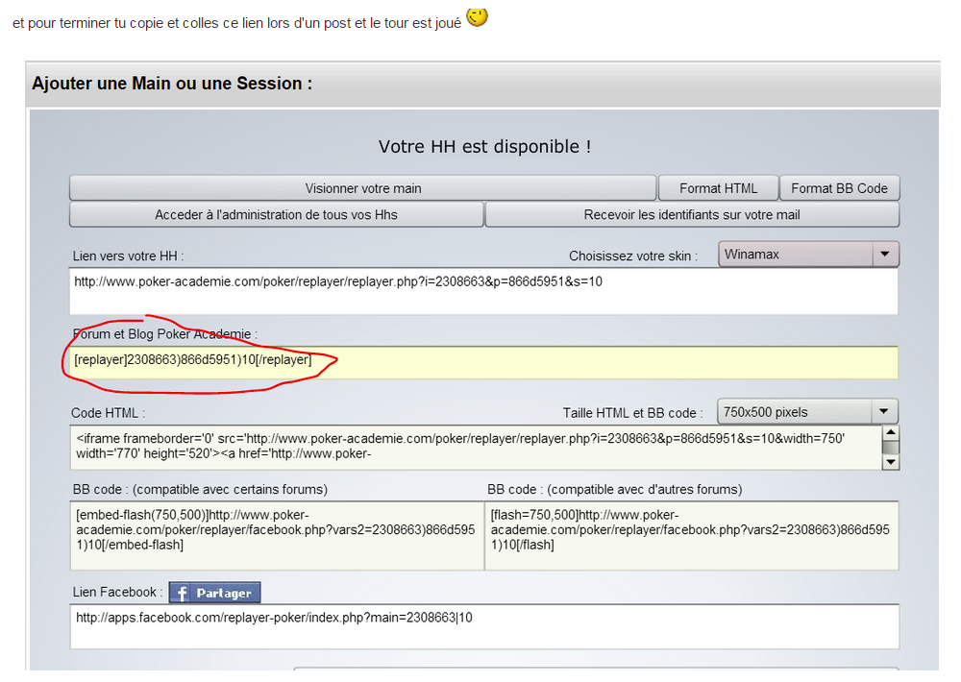The width and height of the screenshot is (961, 682).
Task: Select the Forum et Blog replayer code field
Action: point(484,363)
